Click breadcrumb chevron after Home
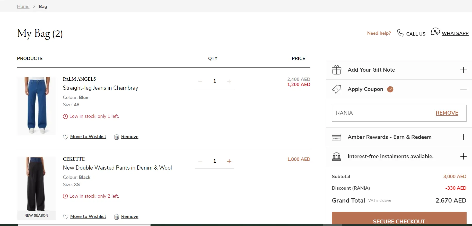The width and height of the screenshot is (472, 226). [x=34, y=6]
